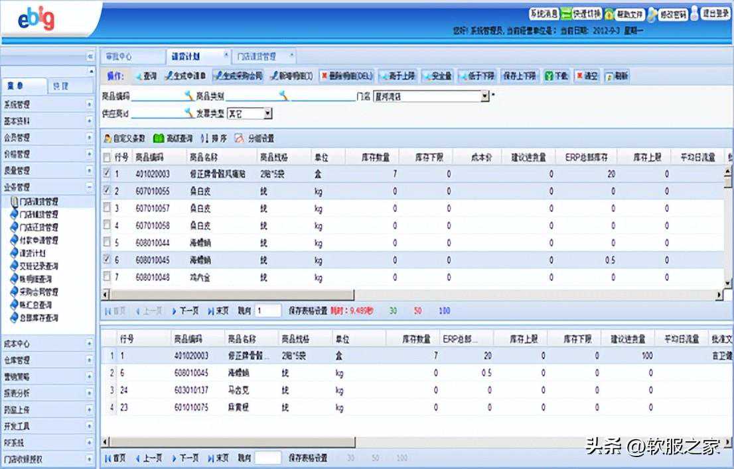Viewport: 734px width, 469px height.
Task: Open 采购合同管理 in the sidebar tree
Action: 38,292
